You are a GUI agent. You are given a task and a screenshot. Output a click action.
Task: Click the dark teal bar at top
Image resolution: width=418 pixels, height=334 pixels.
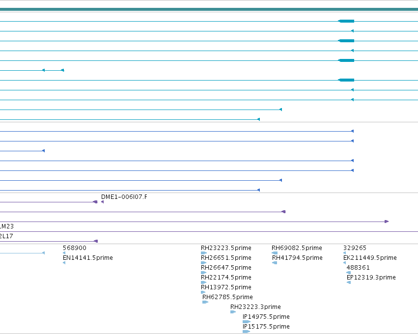pos(209,10)
